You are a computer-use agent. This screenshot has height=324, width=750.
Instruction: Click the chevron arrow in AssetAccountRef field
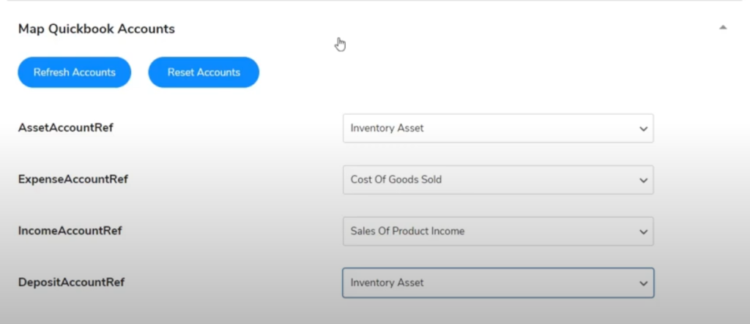coord(643,129)
